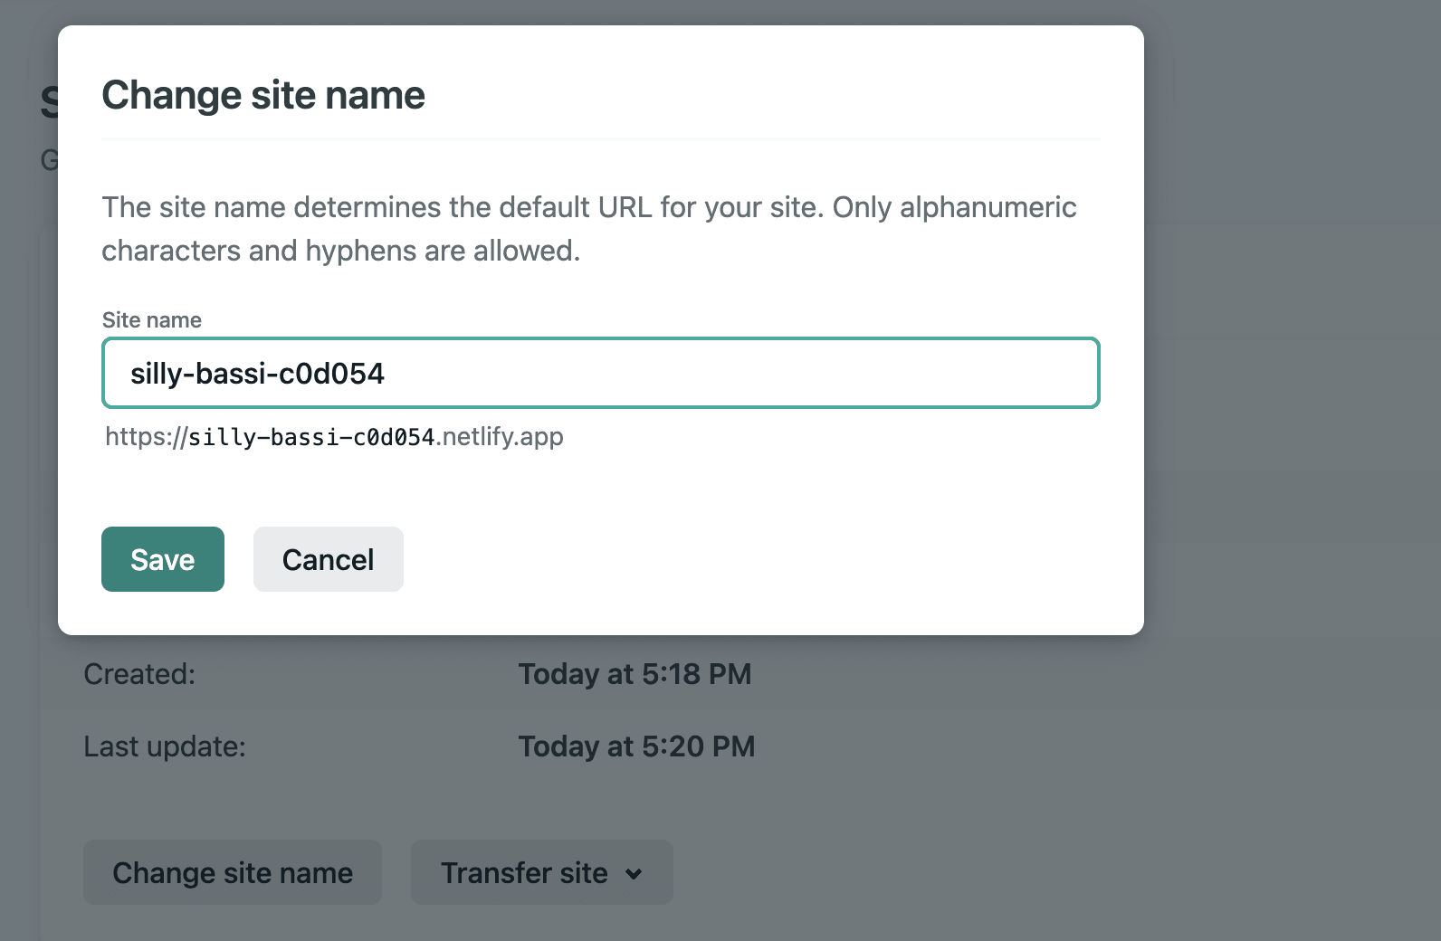Click the https://silly-bassi-c0d054 URL preview
Image resolution: width=1441 pixels, height=941 pixels.
pos(271,437)
